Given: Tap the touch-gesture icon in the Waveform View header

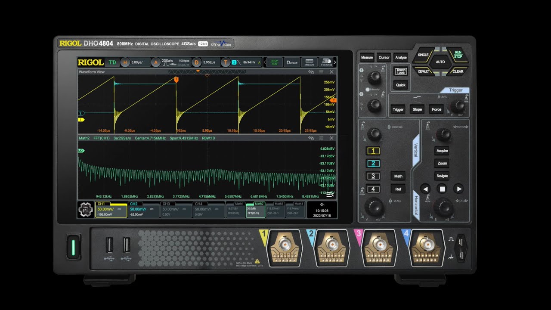Looking at the screenshot, I should click(x=311, y=72).
